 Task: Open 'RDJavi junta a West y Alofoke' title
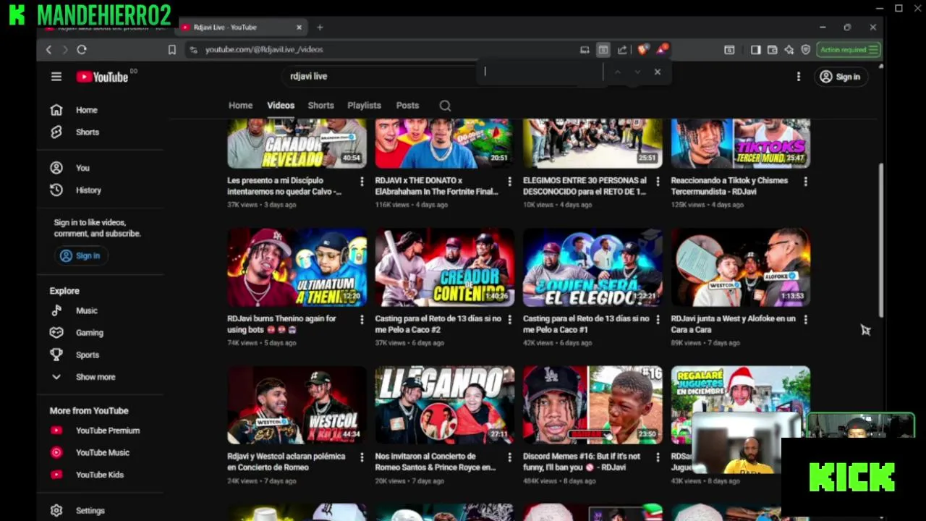click(x=733, y=324)
